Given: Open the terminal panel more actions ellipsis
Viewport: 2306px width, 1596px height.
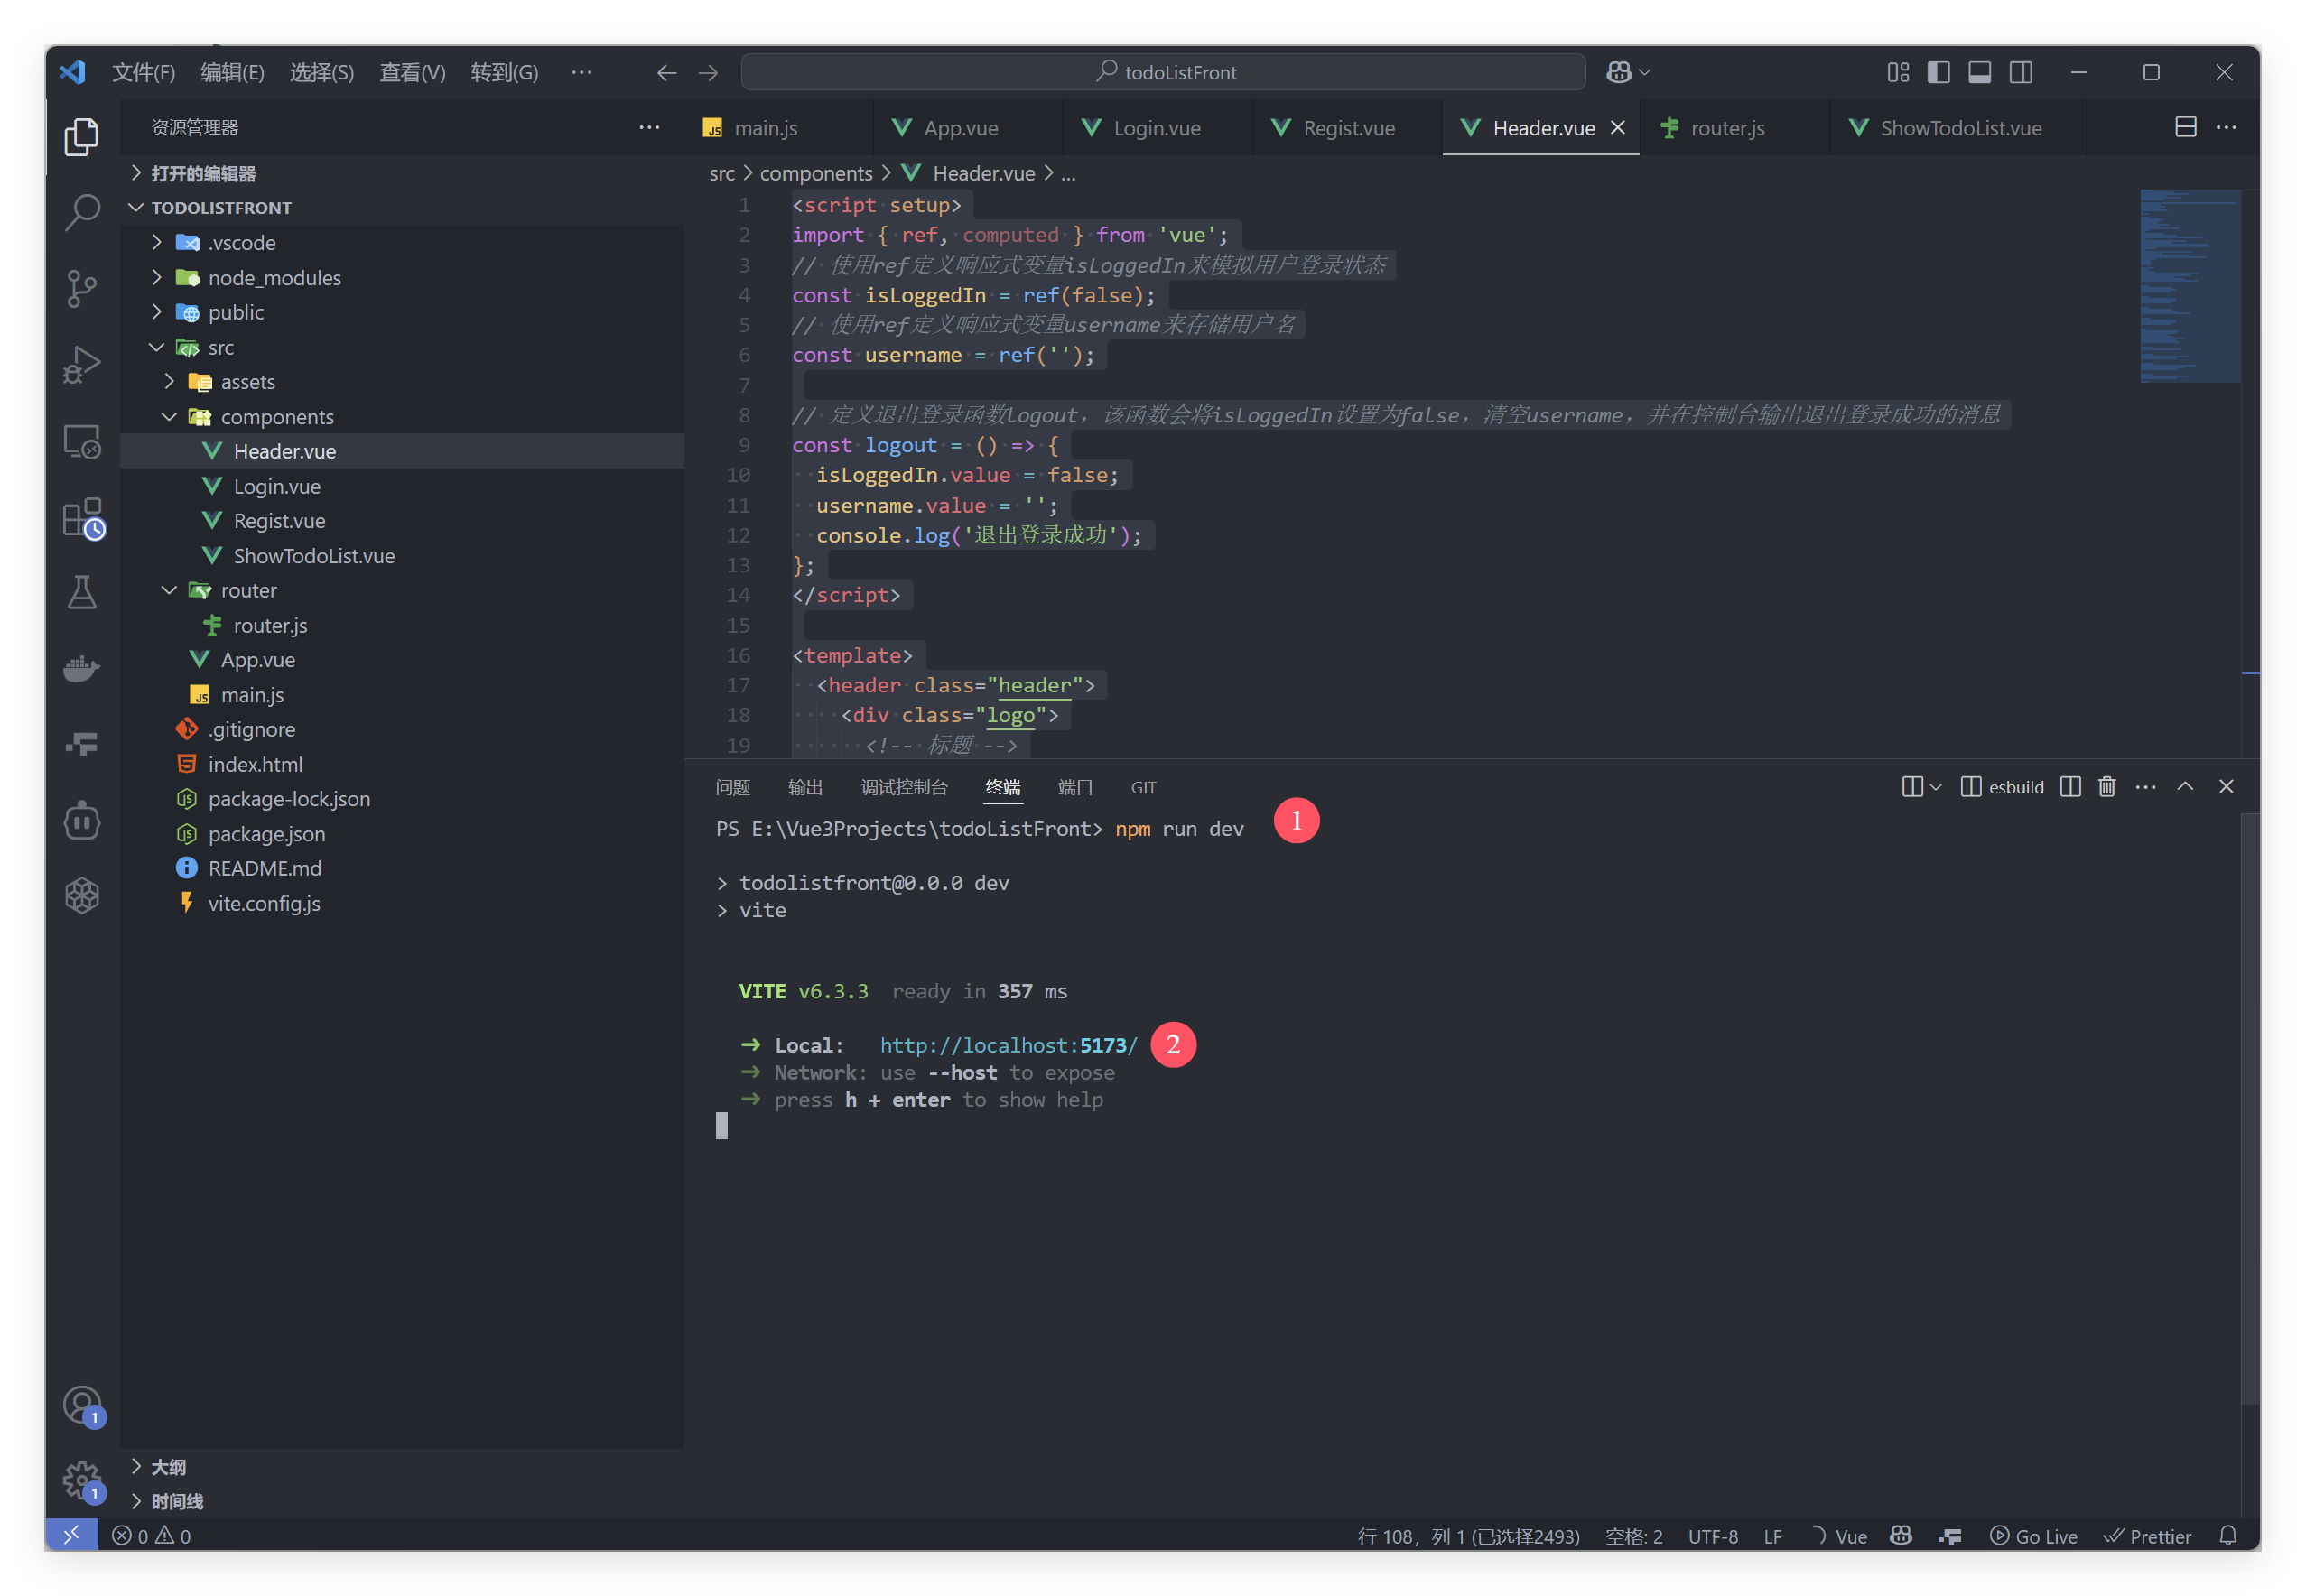Looking at the screenshot, I should click(x=2145, y=787).
